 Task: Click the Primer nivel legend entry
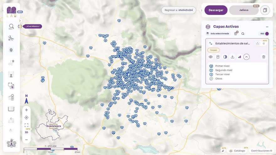click(222, 66)
